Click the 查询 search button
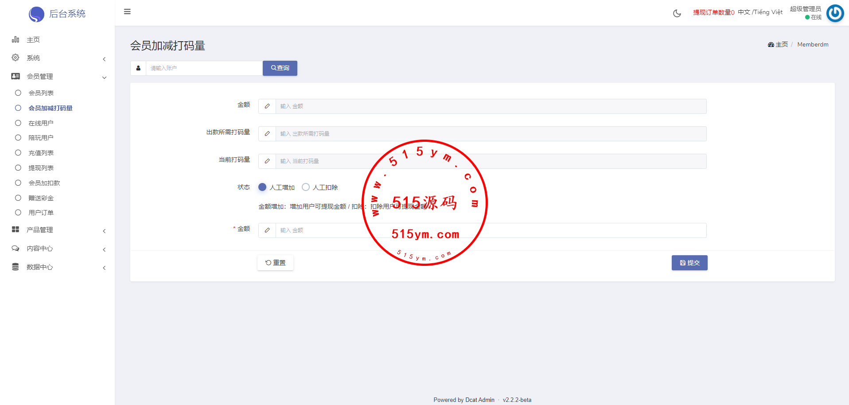Screen dimensions: 849x405 coord(280,68)
